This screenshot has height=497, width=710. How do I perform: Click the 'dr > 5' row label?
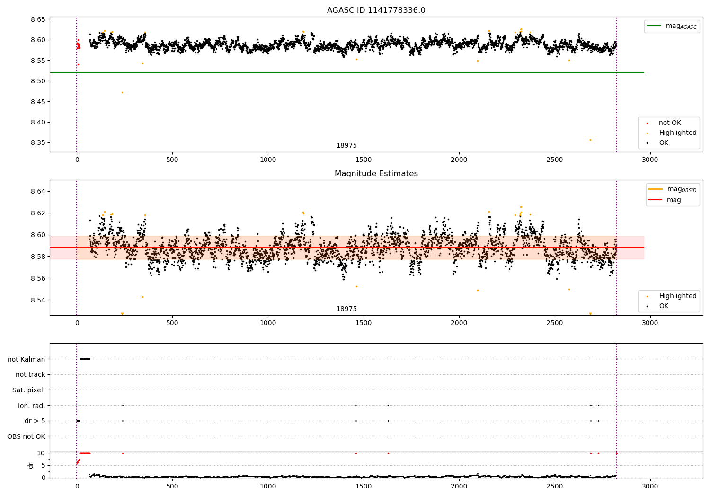click(x=35, y=421)
